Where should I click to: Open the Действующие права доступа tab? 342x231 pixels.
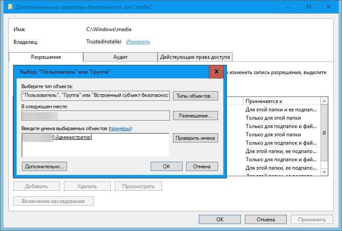(195, 57)
